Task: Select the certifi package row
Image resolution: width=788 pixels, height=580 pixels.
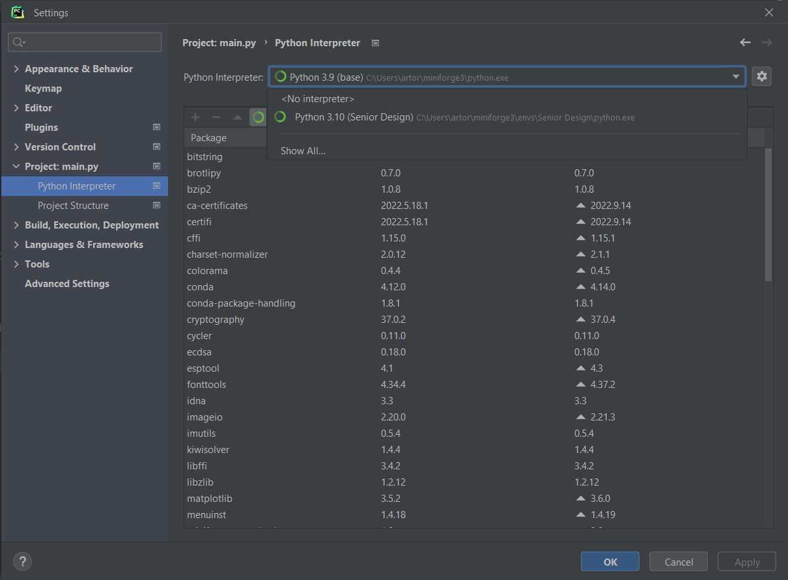Action: tap(474, 222)
